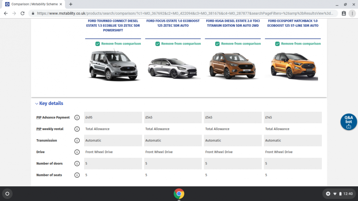Click Front Wheel Drive in EcoSport column
Viewport: 358px width, 201px height.
pos(279,152)
